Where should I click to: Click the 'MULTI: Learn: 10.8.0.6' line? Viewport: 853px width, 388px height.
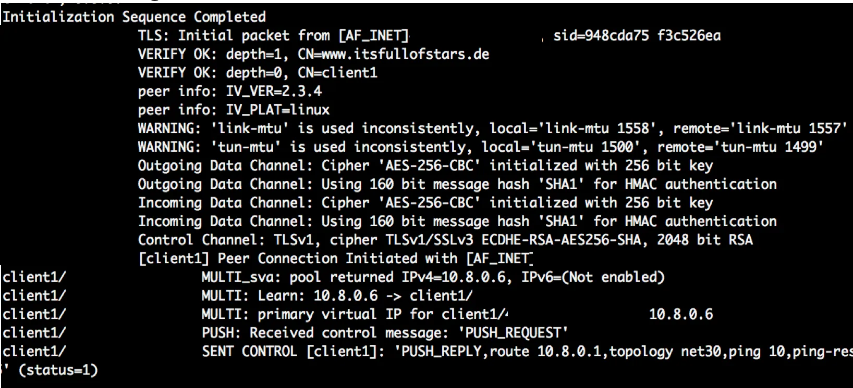(337, 296)
